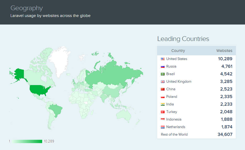
Task: Select Brazil on the world map
Action: point(56,110)
